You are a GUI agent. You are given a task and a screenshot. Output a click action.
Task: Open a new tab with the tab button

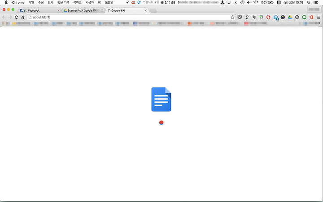(x=153, y=10)
